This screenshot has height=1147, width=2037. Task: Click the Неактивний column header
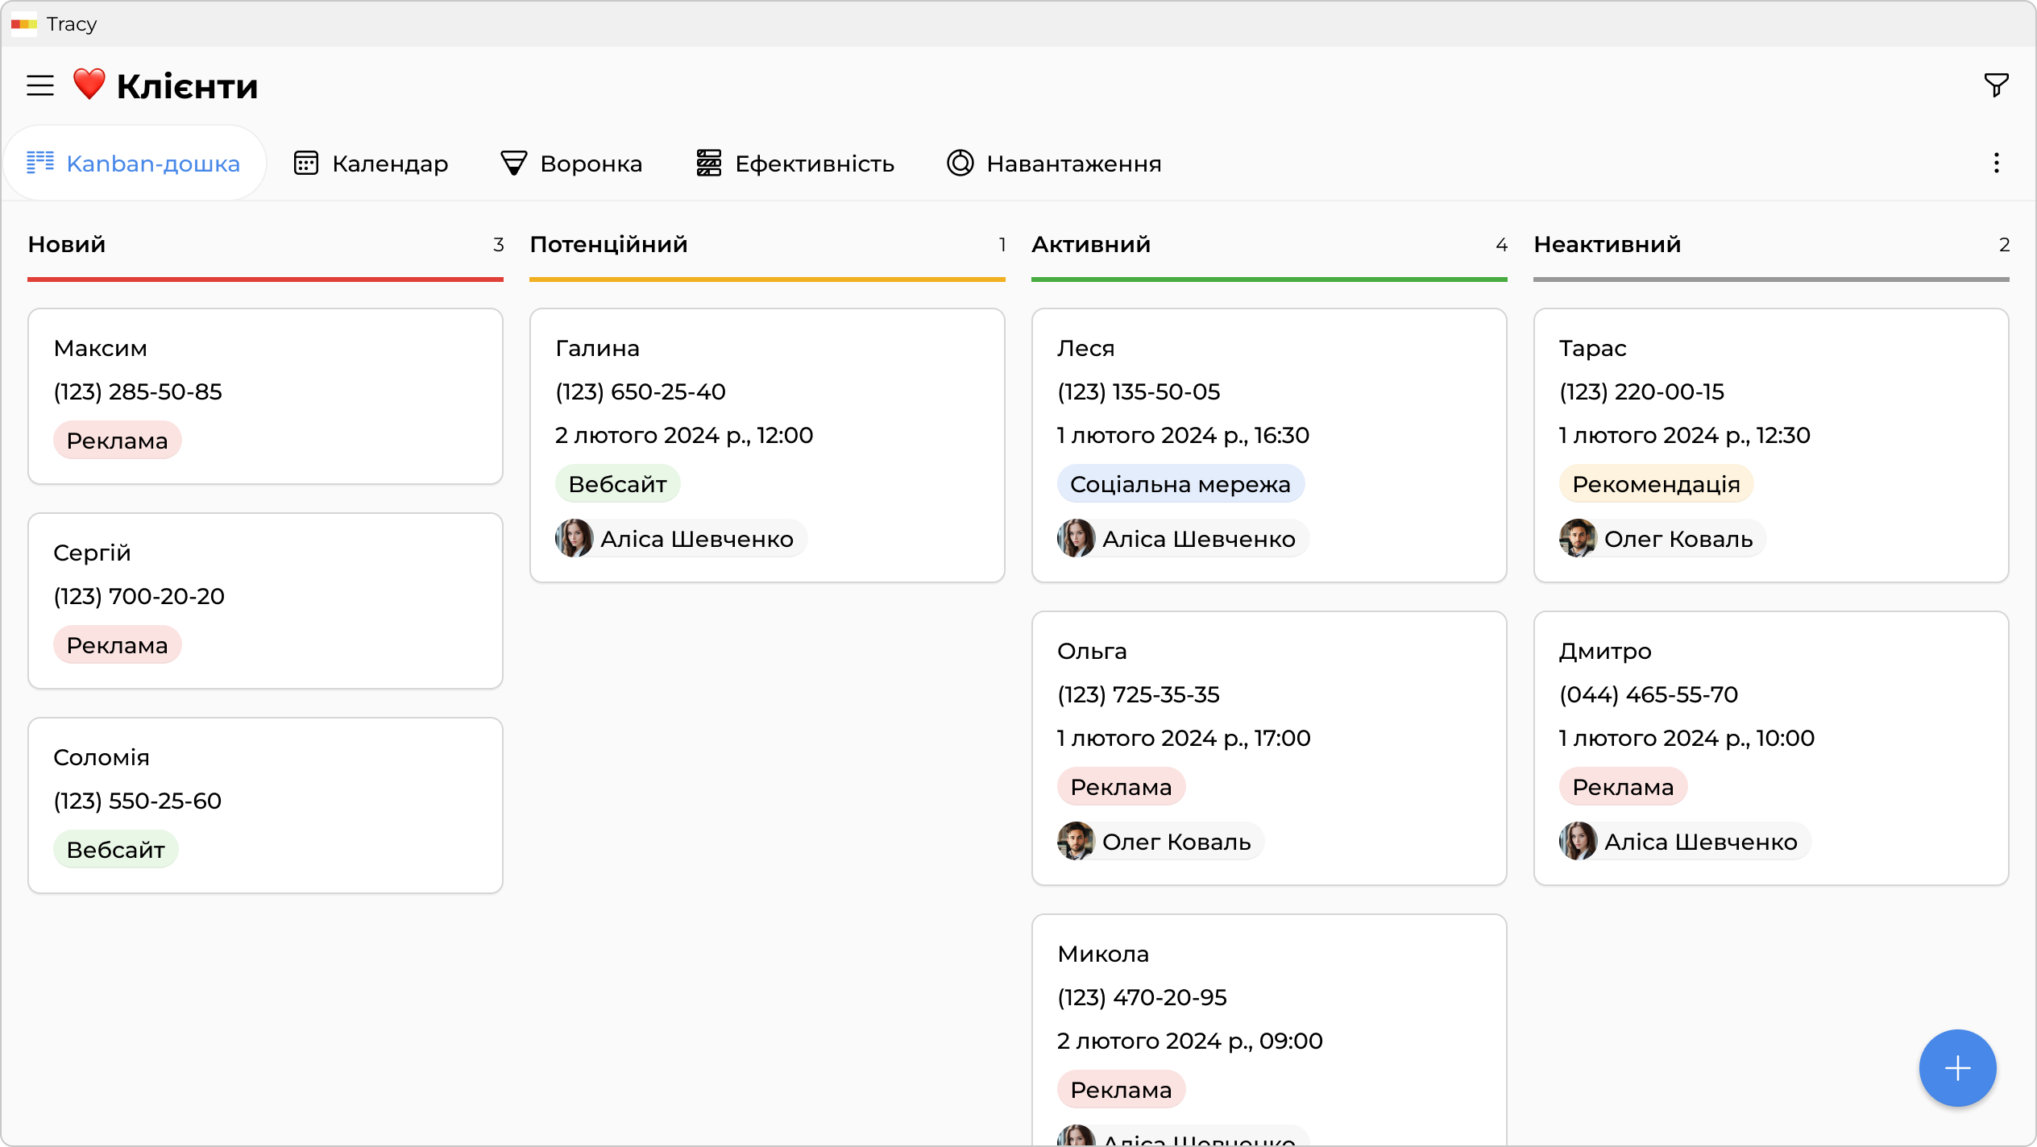1607,245
